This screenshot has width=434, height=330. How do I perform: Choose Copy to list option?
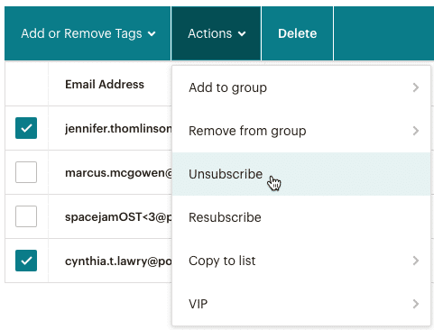pos(301,261)
